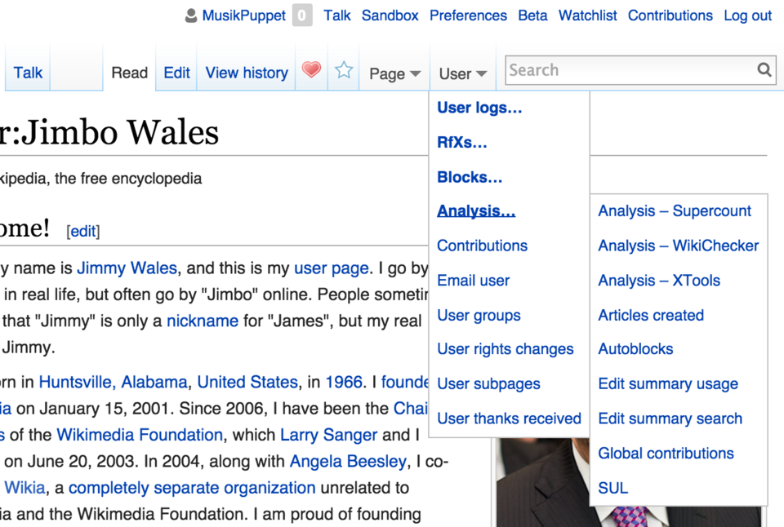This screenshot has width=784, height=527.
Task: Follow the Wikimedia Foundation link
Action: pyautogui.click(x=140, y=435)
